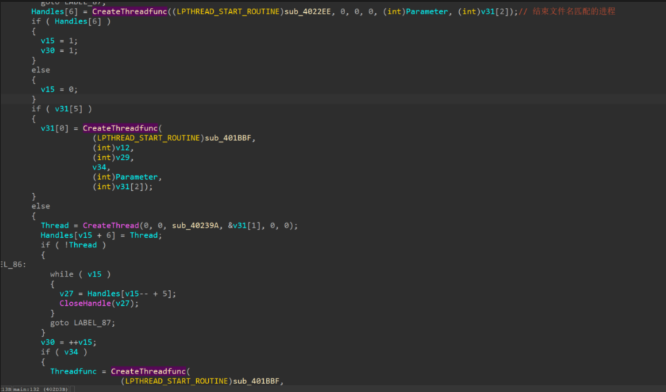666x392 pixels.
Task: Click the LABEL_86 label in left margin
Action: pyautogui.click(x=13, y=264)
